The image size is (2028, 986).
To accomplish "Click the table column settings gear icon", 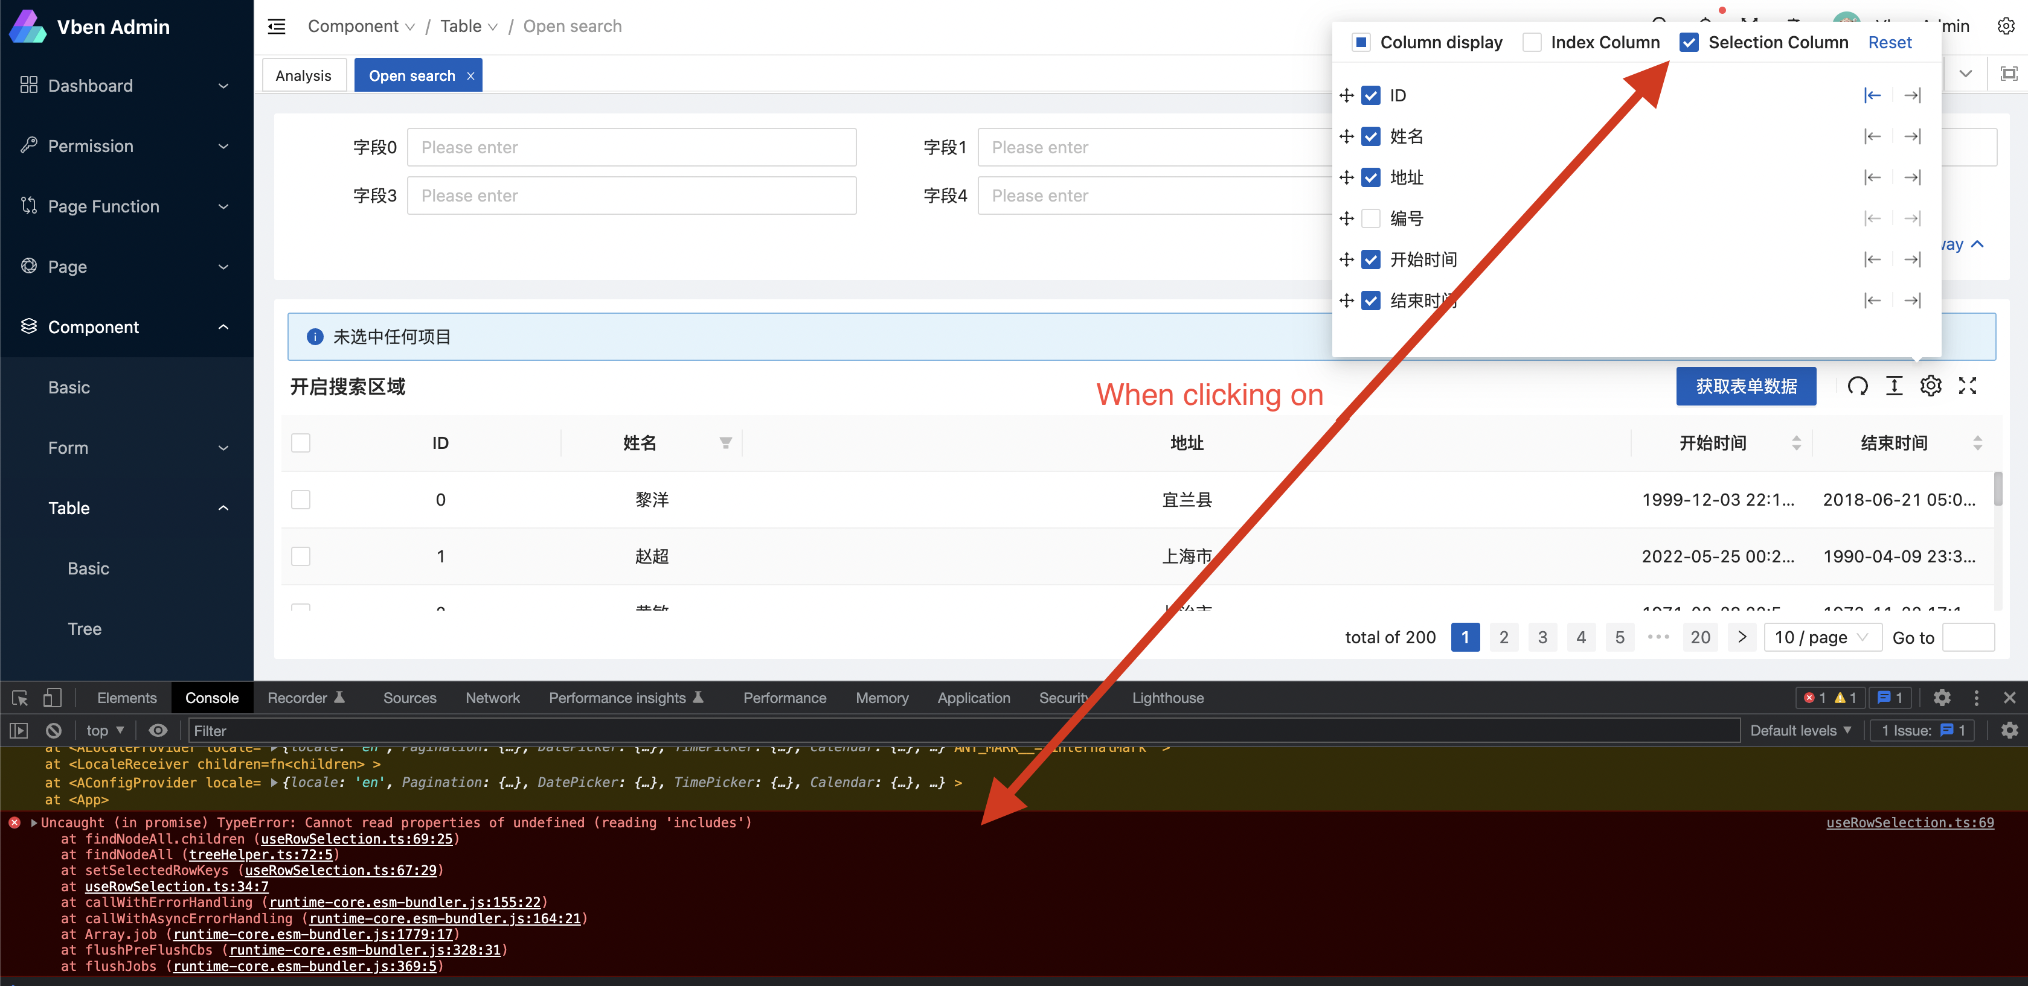I will (x=1930, y=386).
